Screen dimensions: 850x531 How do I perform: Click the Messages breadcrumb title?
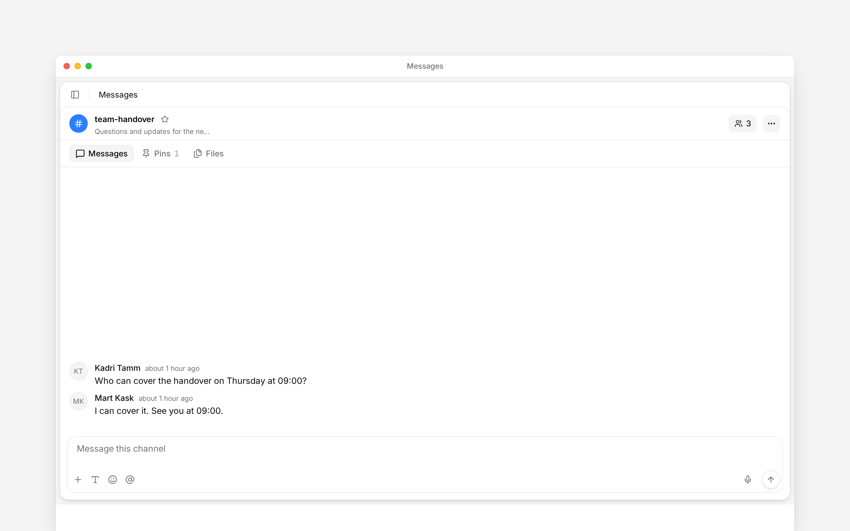coord(118,94)
